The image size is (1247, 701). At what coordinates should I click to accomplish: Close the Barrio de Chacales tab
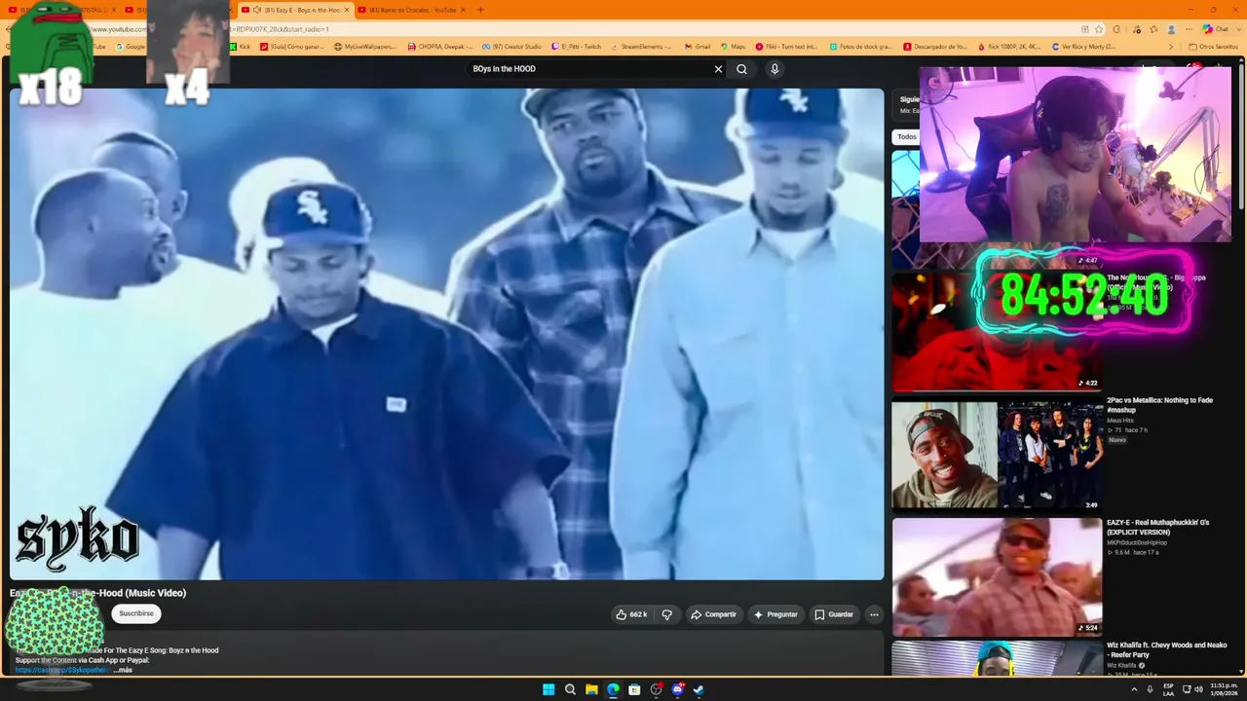(x=463, y=10)
